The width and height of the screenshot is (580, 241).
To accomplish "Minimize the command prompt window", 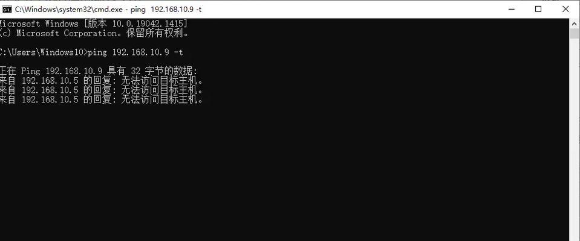I will [x=512, y=9].
